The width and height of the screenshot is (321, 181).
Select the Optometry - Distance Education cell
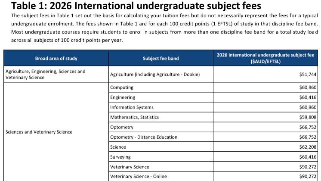click(144, 137)
